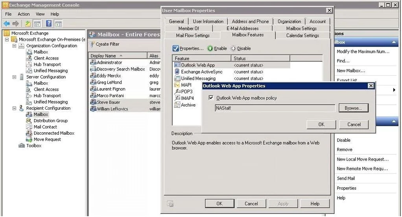Select Marco Pantani mailbox row
The width and height of the screenshot is (402, 217).
click(x=125, y=96)
